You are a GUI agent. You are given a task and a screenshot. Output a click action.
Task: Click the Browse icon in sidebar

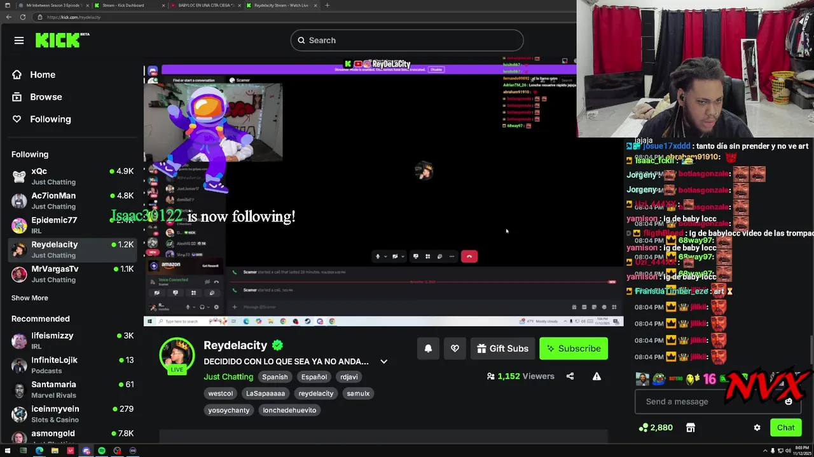17,97
